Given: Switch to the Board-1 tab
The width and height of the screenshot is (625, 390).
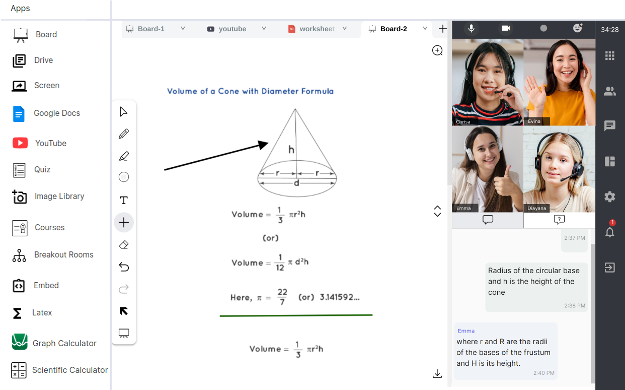Looking at the screenshot, I should pyautogui.click(x=150, y=29).
